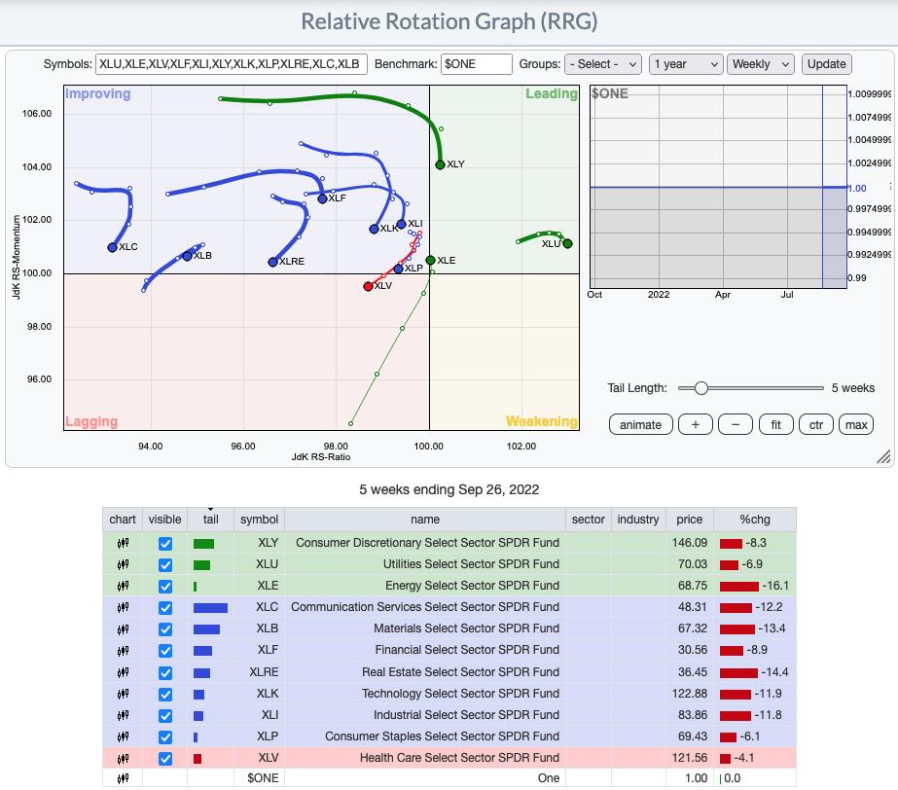
Task: Uncheck visibility for XLY
Action: (165, 544)
